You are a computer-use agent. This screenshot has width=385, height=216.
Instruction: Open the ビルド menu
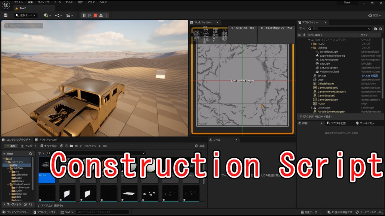click(x=69, y=2)
